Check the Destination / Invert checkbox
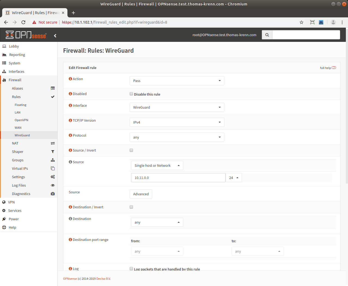The height and width of the screenshot is (286, 348). click(131, 207)
